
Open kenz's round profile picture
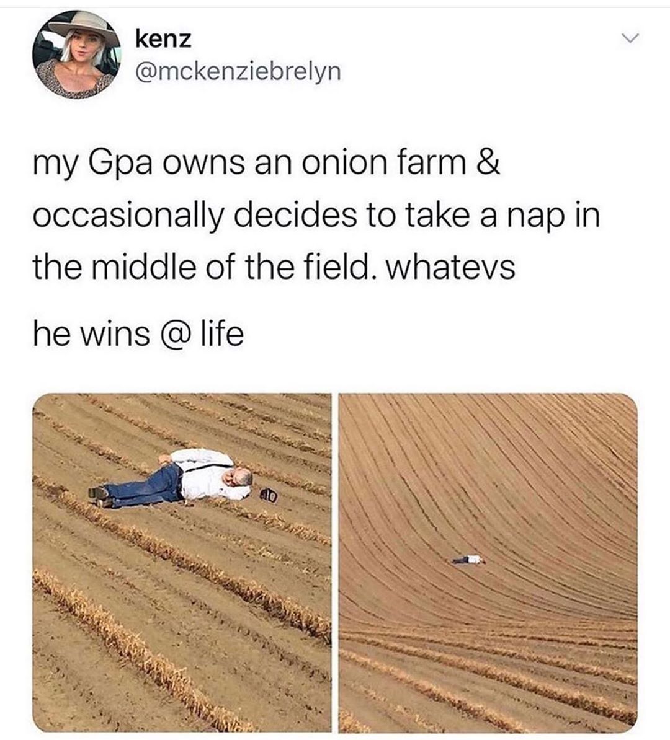click(77, 55)
